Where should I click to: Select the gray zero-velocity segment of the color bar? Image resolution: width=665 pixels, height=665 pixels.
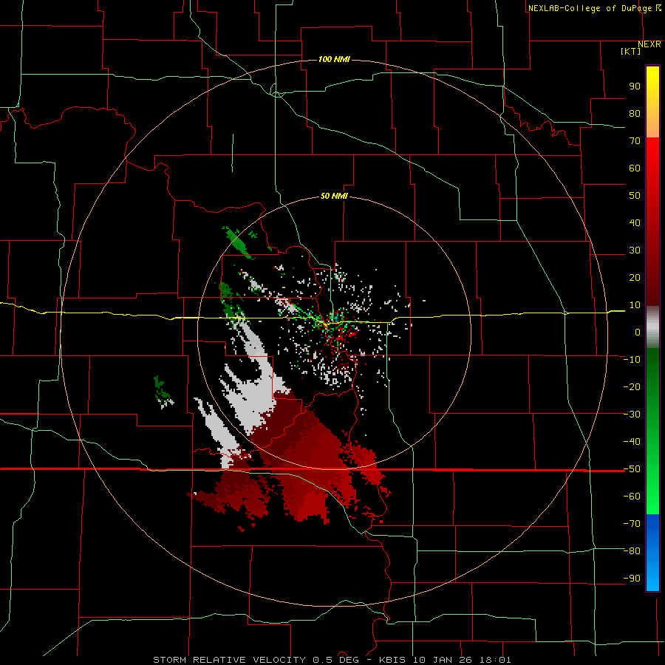coord(652,327)
